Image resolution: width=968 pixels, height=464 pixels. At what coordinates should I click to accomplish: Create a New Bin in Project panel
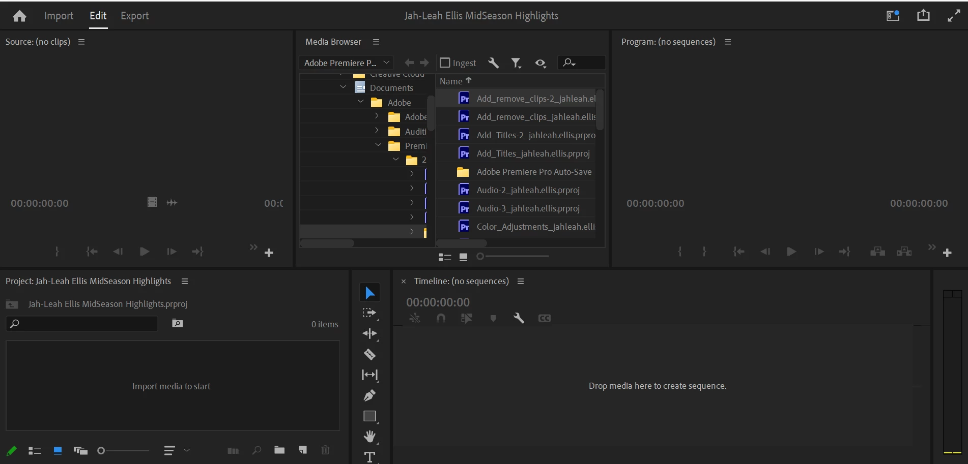click(279, 450)
